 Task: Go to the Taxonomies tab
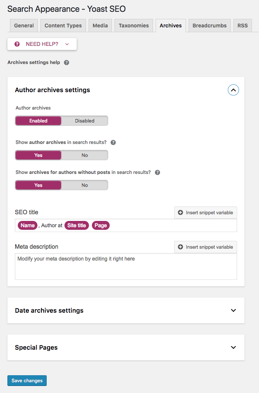coord(134,26)
